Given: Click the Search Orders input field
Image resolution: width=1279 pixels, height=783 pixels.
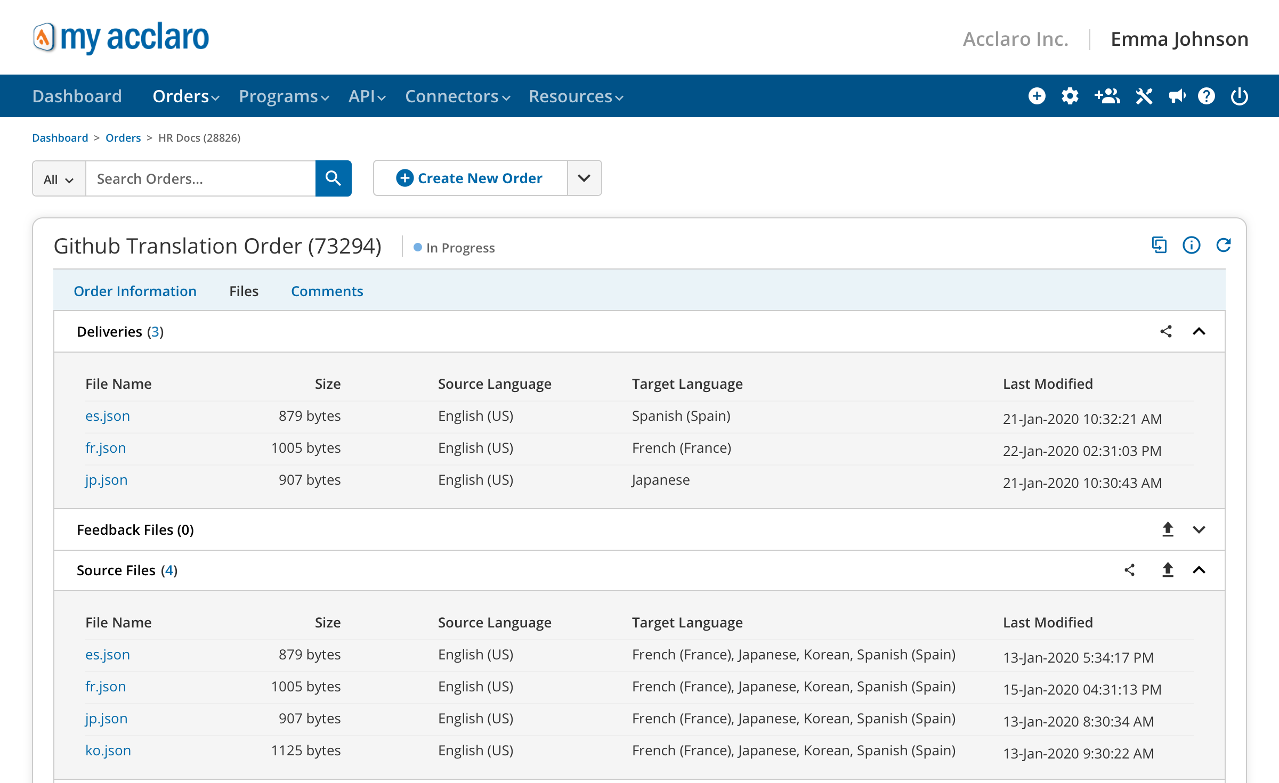Looking at the screenshot, I should 201,178.
